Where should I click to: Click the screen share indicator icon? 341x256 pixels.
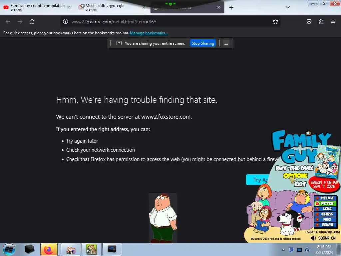click(119, 43)
